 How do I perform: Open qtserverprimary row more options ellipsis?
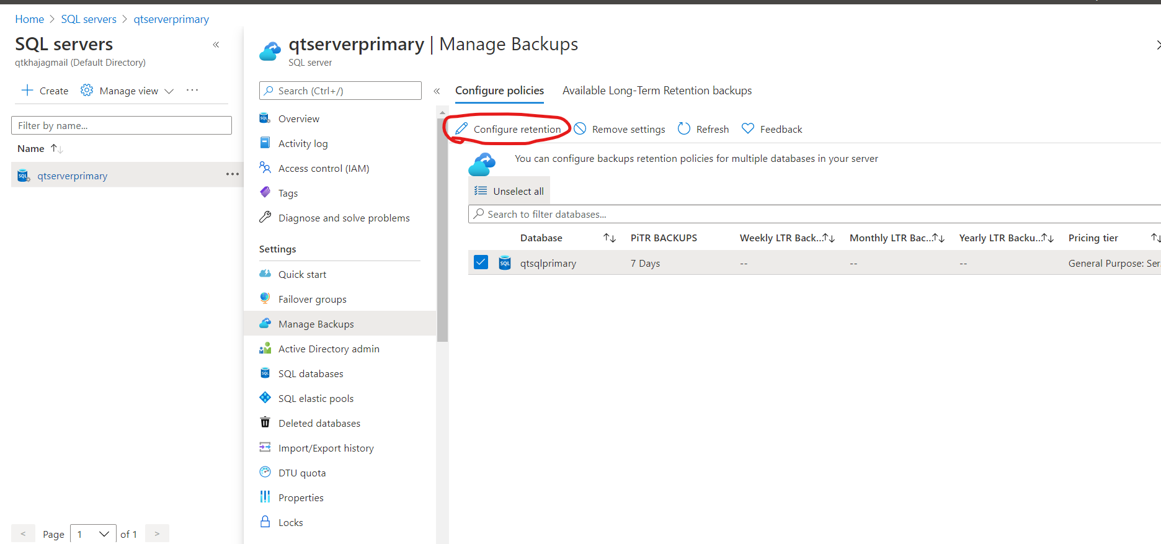coord(233,174)
